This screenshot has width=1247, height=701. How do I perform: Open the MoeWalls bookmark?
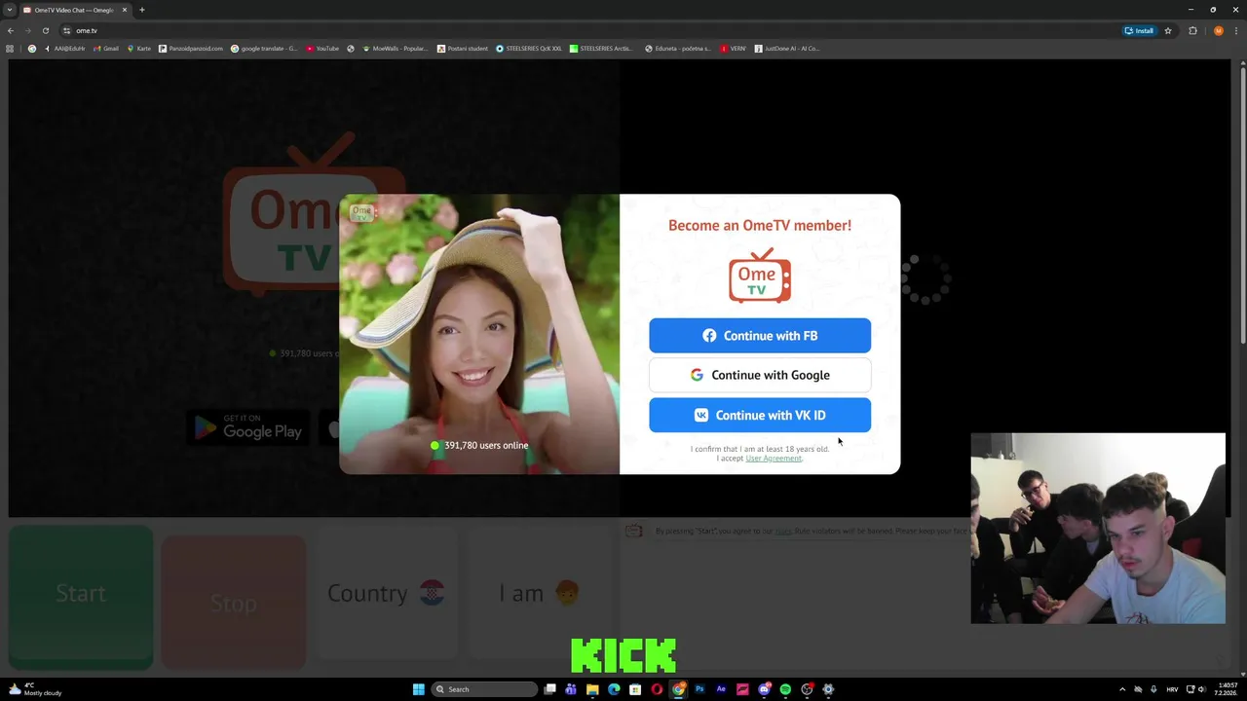395,49
